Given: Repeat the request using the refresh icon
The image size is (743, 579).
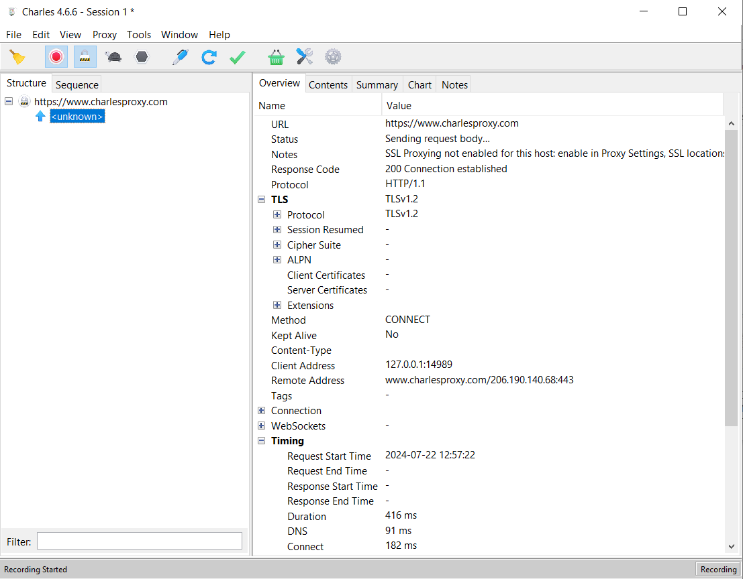Looking at the screenshot, I should pos(209,56).
